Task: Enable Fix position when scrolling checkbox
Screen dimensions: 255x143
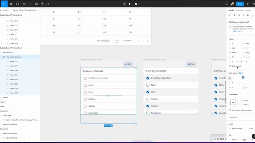Action: coord(230,110)
